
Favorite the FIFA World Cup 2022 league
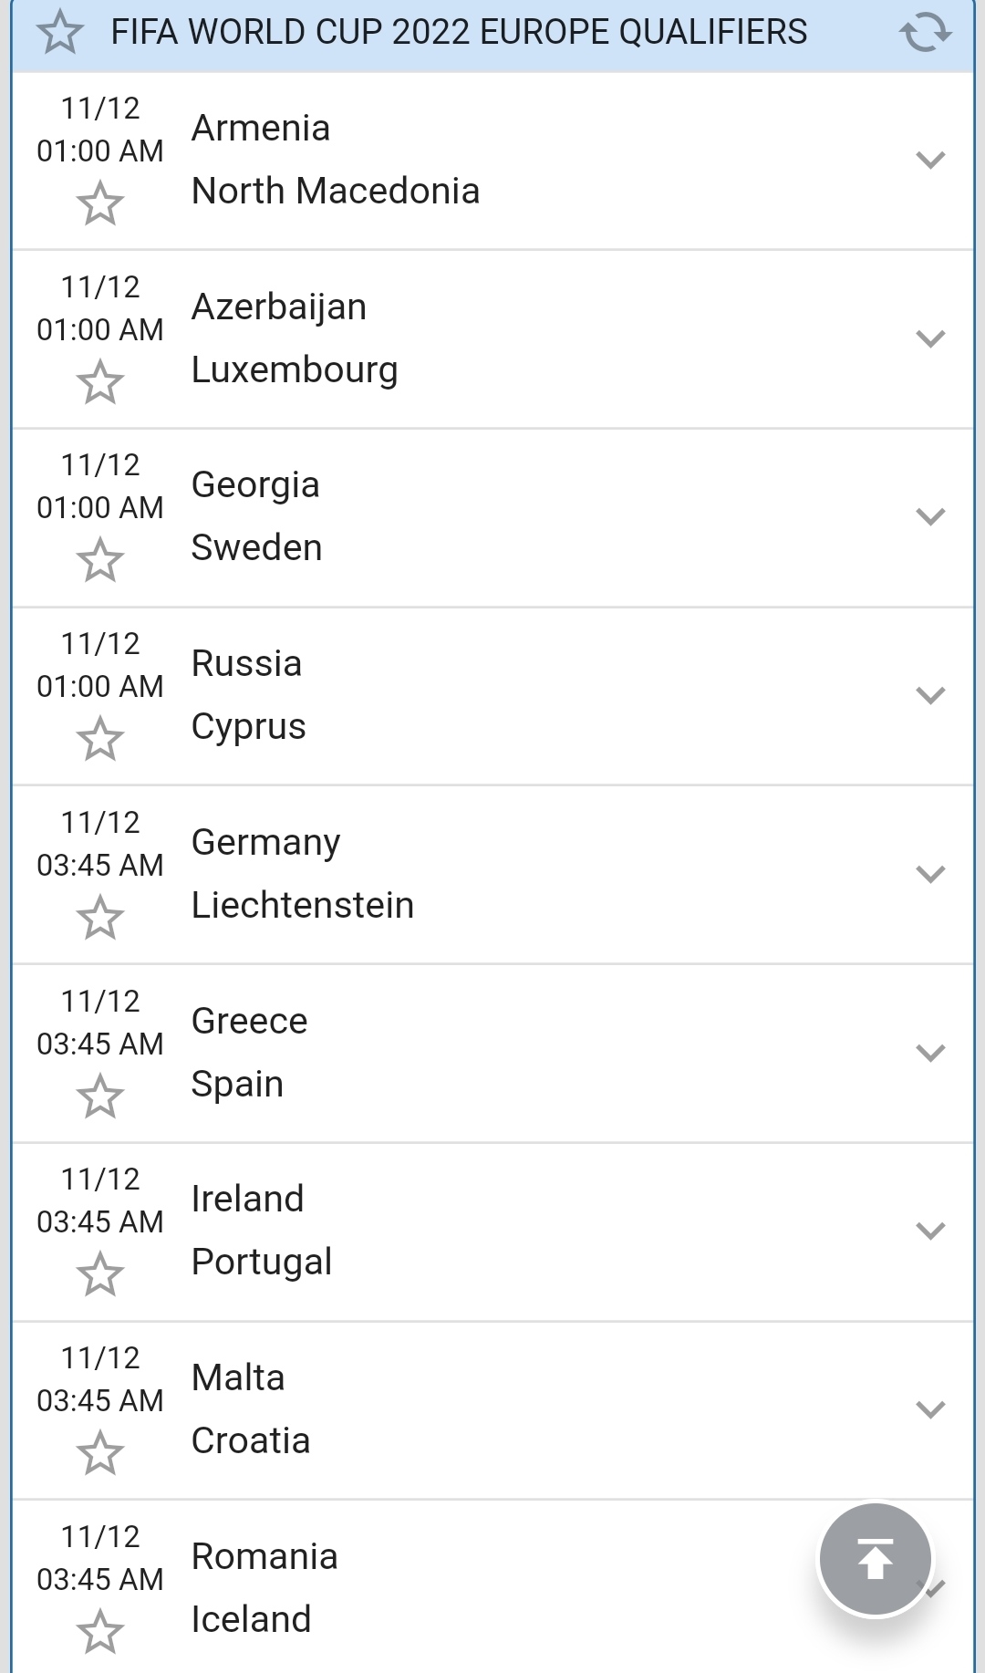60,32
